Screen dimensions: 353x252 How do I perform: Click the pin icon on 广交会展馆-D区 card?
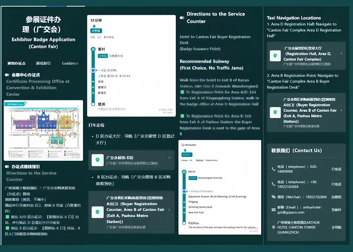click(x=97, y=160)
